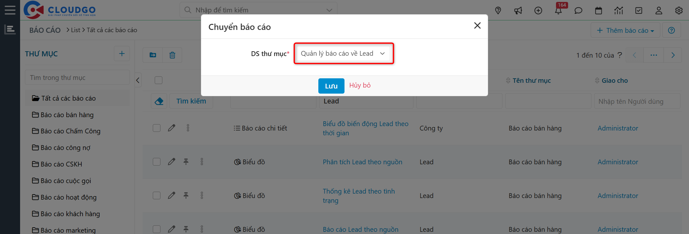Click the Lưu button
Viewport: 689px width, 234px height.
tap(331, 86)
